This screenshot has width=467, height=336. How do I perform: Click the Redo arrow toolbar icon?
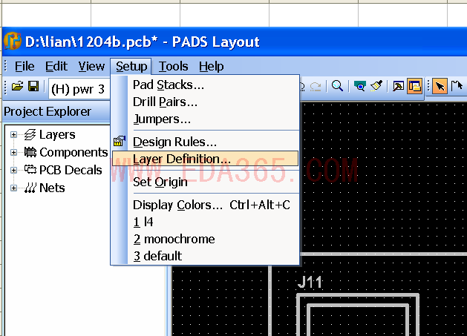point(316,87)
